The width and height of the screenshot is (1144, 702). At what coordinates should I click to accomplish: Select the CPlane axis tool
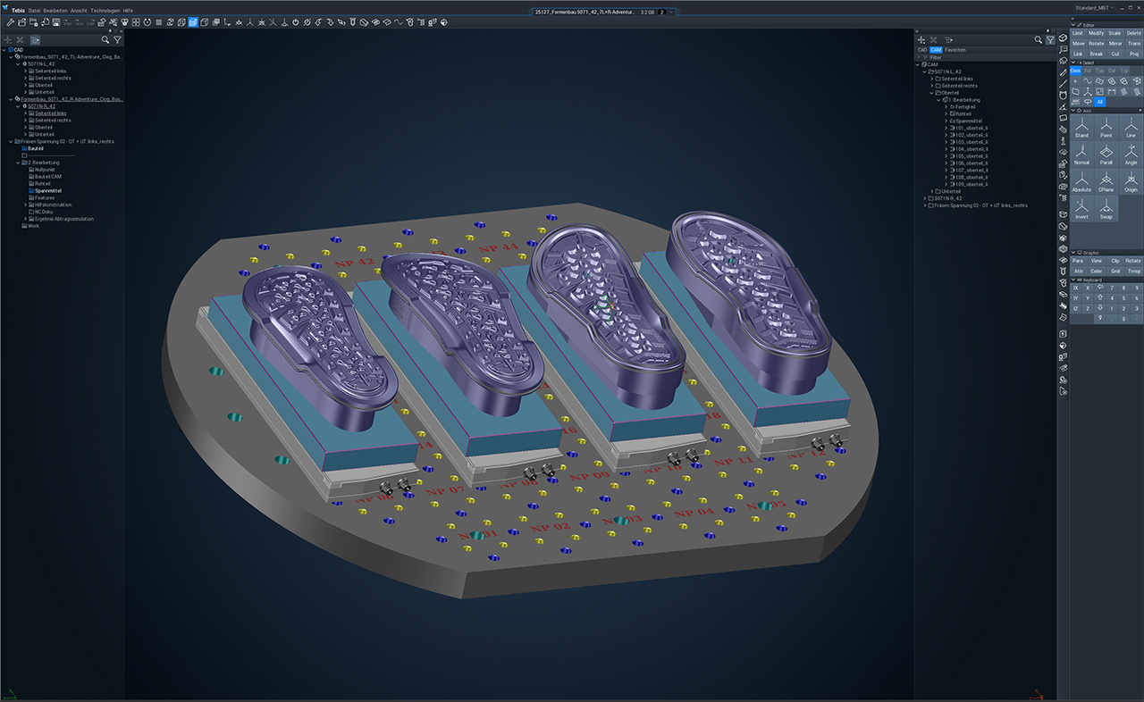[1106, 181]
